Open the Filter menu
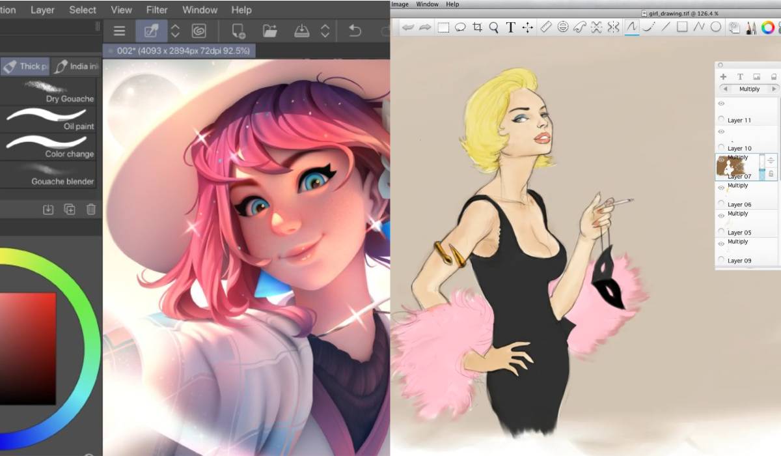The image size is (781, 456). coord(157,10)
